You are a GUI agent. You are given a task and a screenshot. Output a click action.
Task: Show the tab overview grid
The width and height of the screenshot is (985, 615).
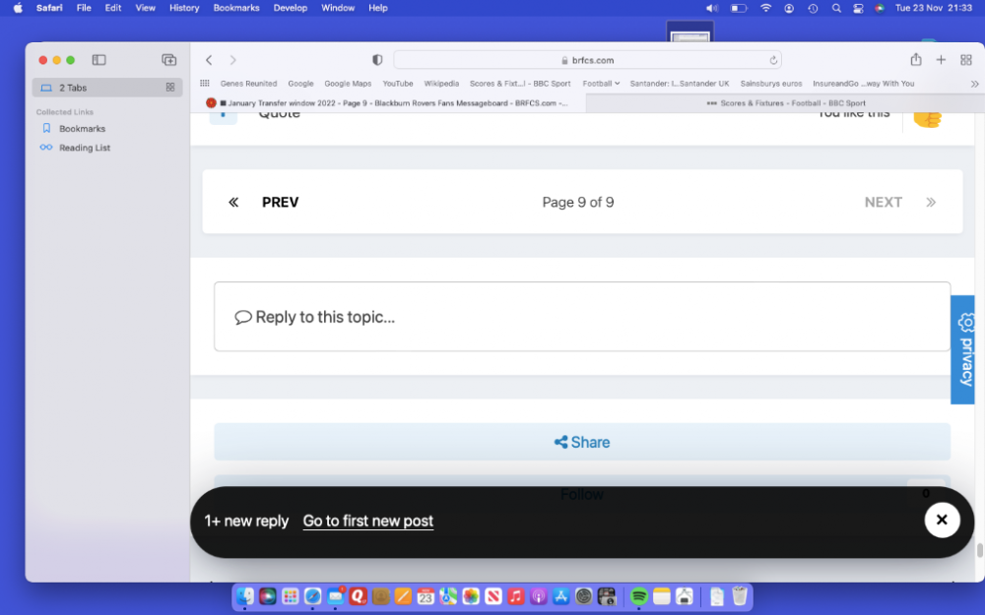click(x=965, y=60)
